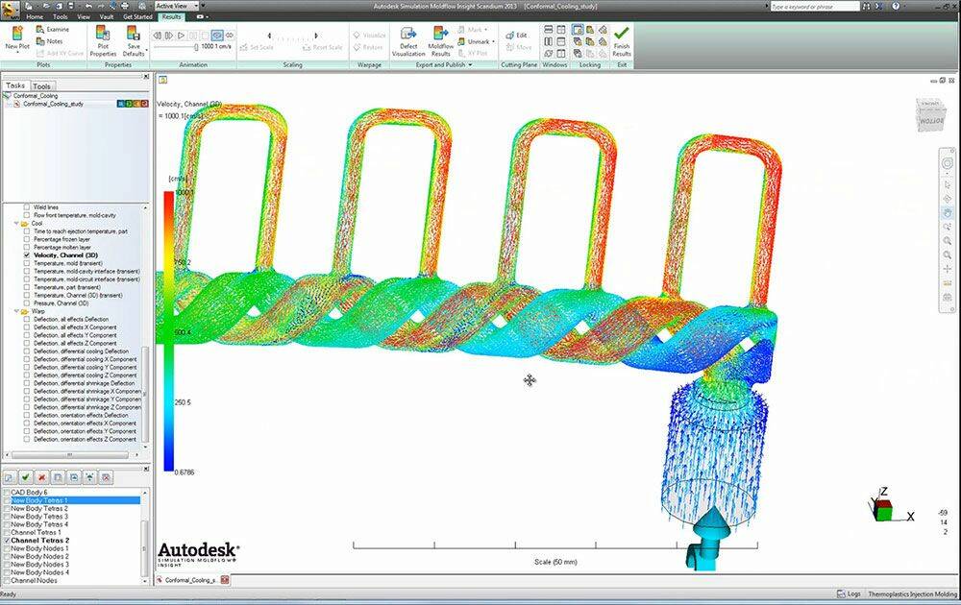Click the Print icon in quick access toolbar
The width and height of the screenshot is (961, 605).
click(x=126, y=6)
